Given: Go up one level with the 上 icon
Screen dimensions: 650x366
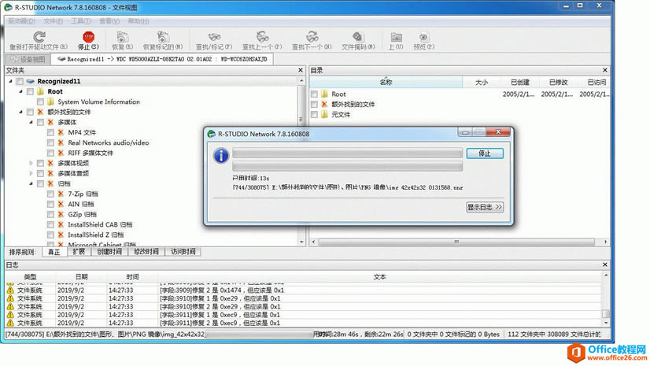Looking at the screenshot, I should 396,37.
